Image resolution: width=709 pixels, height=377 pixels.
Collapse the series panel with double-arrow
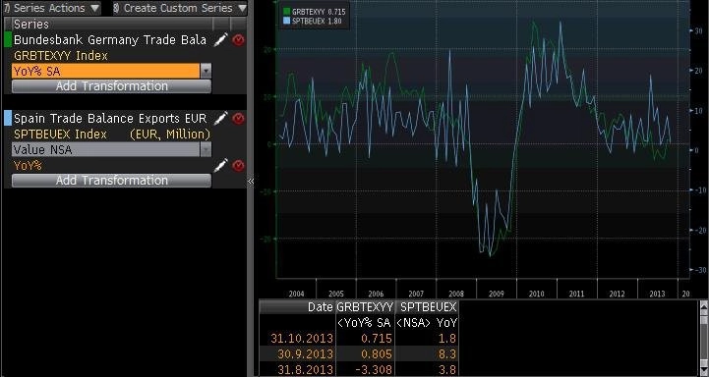point(251,181)
